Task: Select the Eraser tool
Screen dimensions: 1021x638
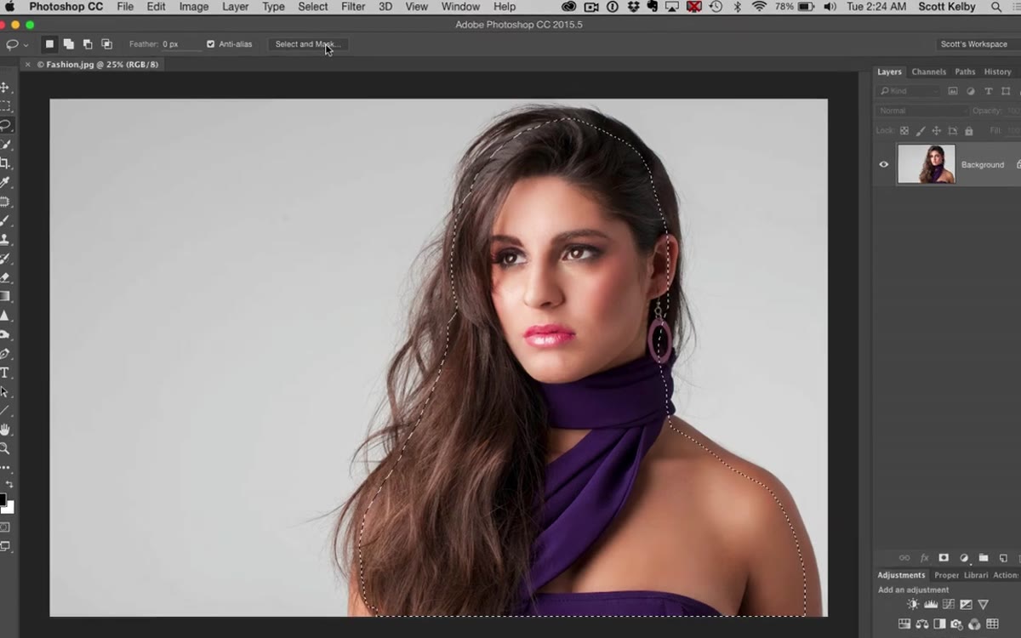Action: (5, 277)
